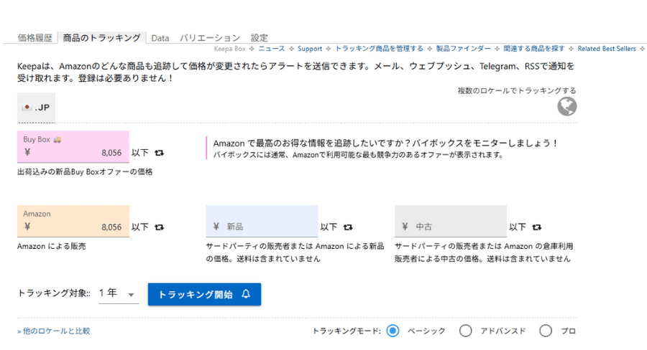647x350 pixels.
Task: Click the globe icon for multiple locales
Action: pos(566,106)
